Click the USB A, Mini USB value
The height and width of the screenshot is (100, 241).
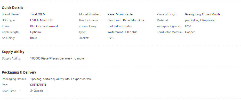[x=41, y=20]
